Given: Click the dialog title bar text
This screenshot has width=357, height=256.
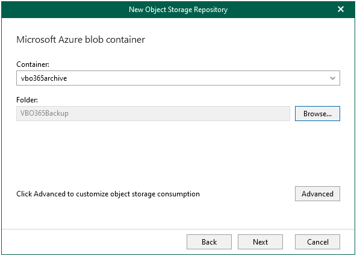Looking at the screenshot, I should point(178,10).
